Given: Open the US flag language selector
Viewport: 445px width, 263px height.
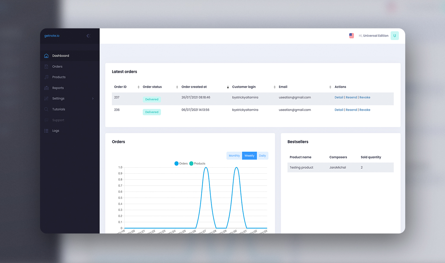Looking at the screenshot, I should 352,36.
